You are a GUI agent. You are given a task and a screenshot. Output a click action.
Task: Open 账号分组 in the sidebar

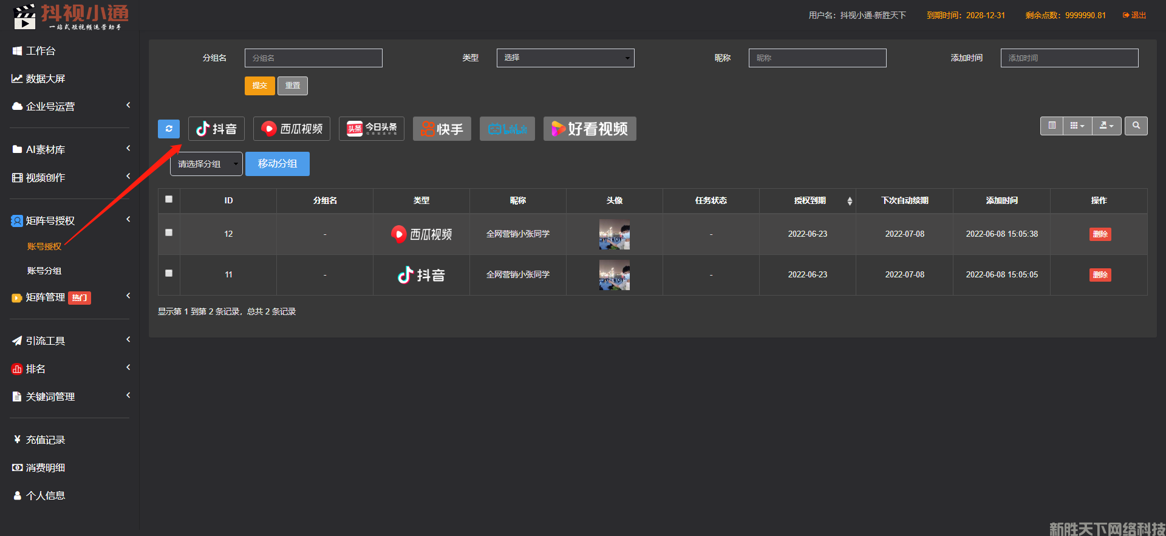tap(44, 271)
